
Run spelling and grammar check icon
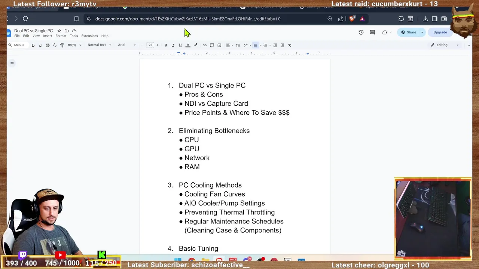click(x=55, y=45)
